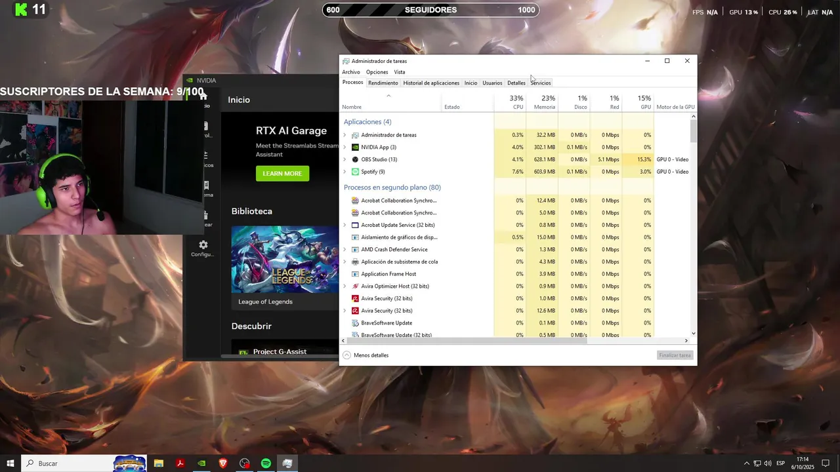This screenshot has width=840, height=472.
Task: Switch to Task Manager's Inicio tab
Action: (471, 83)
